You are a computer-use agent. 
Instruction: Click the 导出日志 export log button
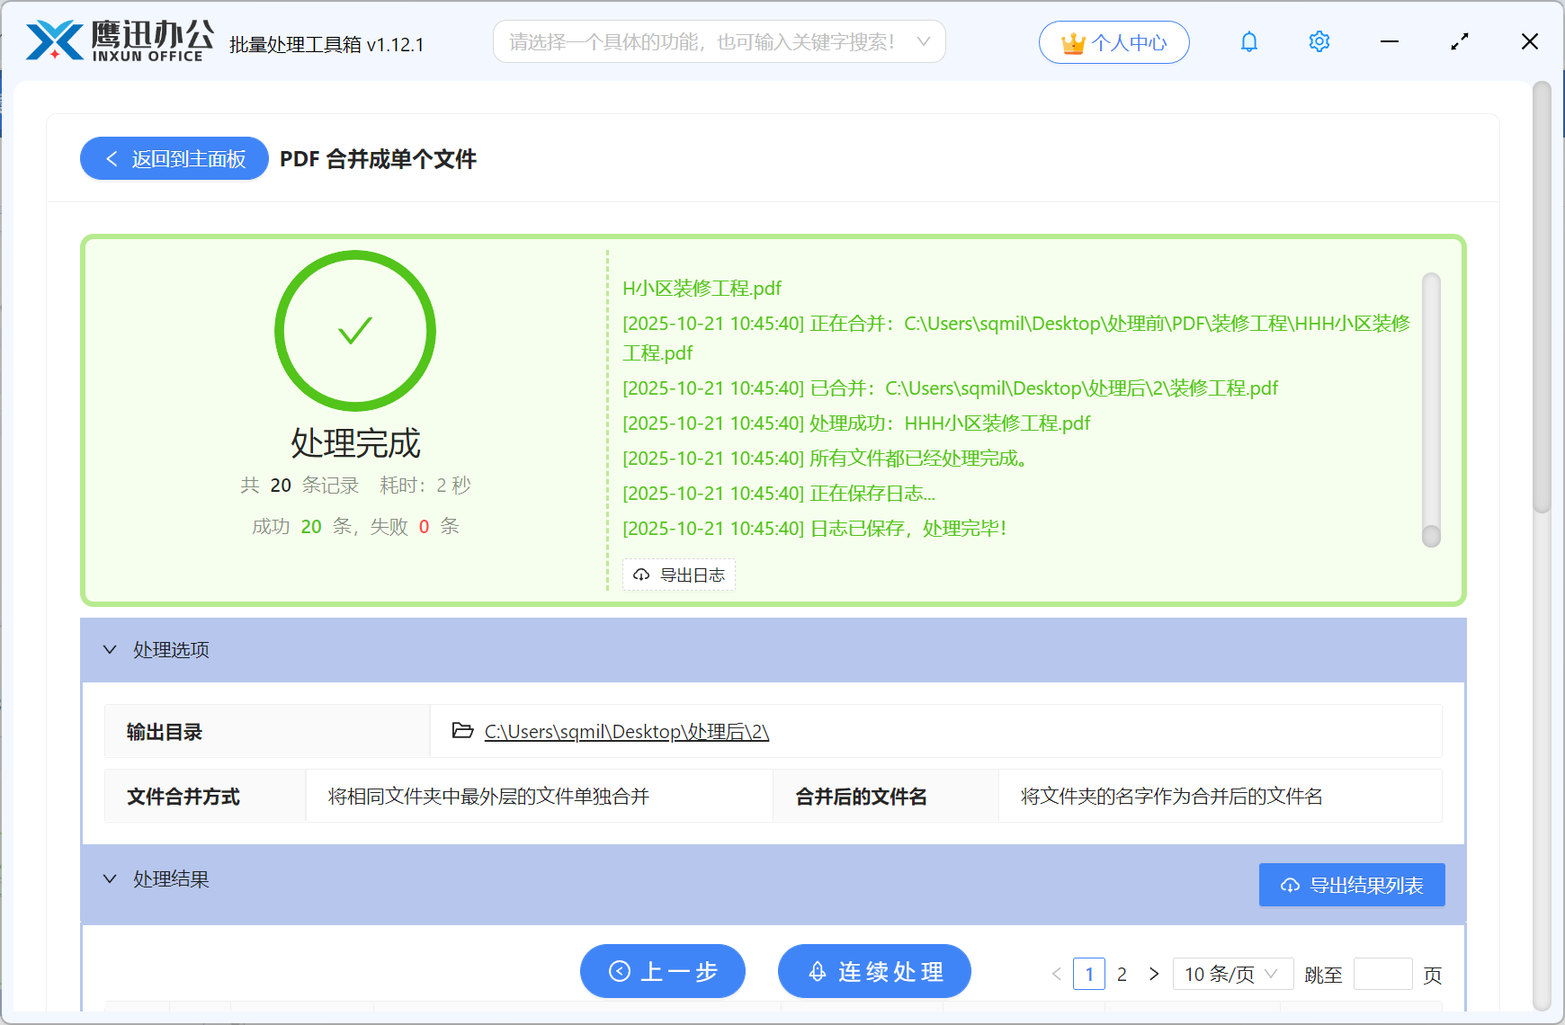679,575
